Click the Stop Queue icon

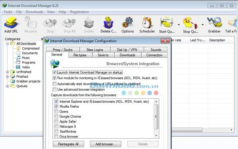190,23
